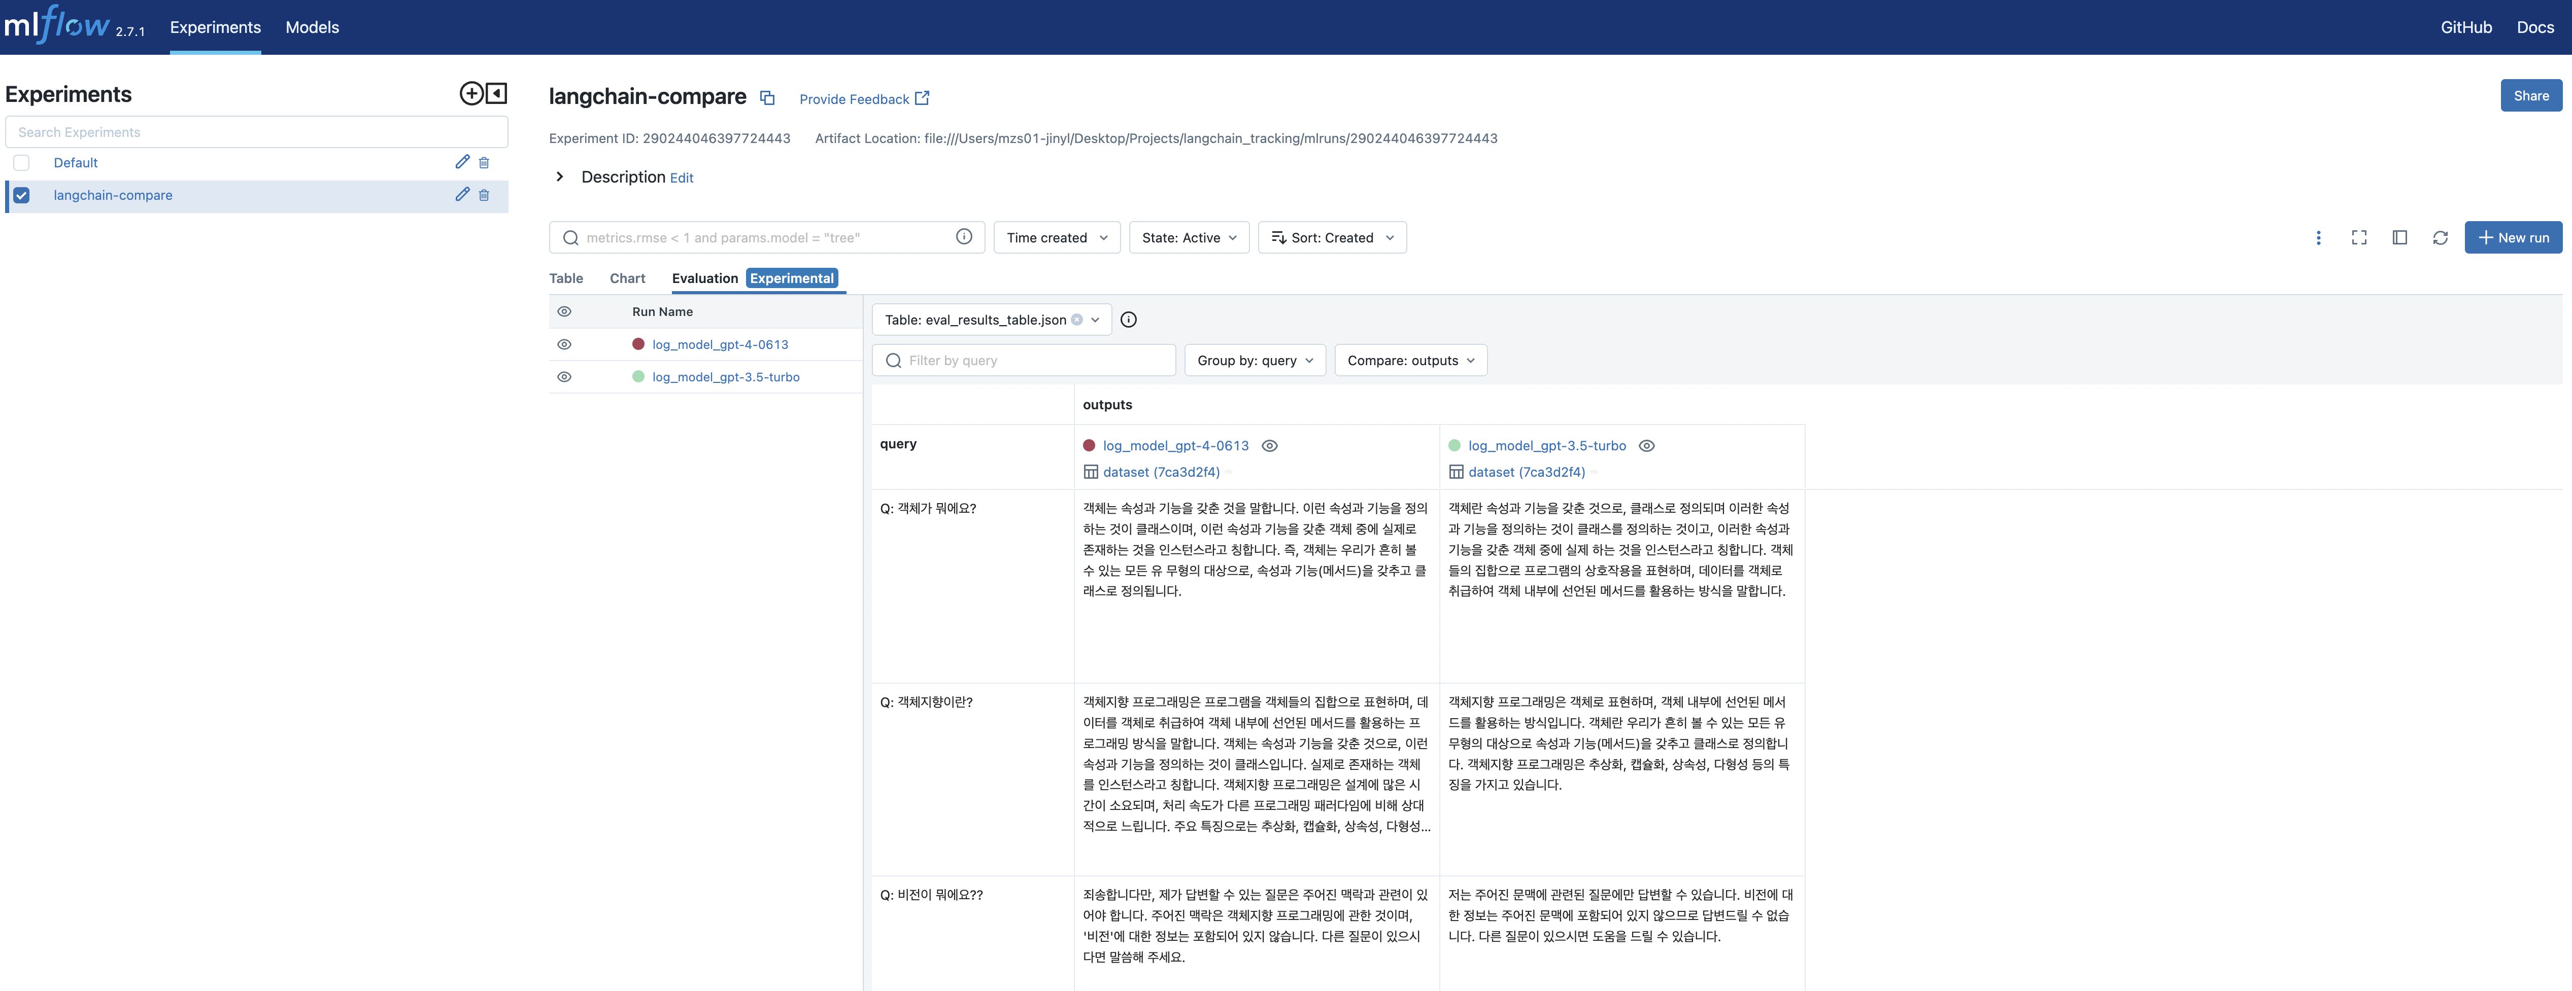Viewport: 2572px width, 991px height.
Task: Delete the langchain-compare experiment with the trash icon
Action: point(484,195)
